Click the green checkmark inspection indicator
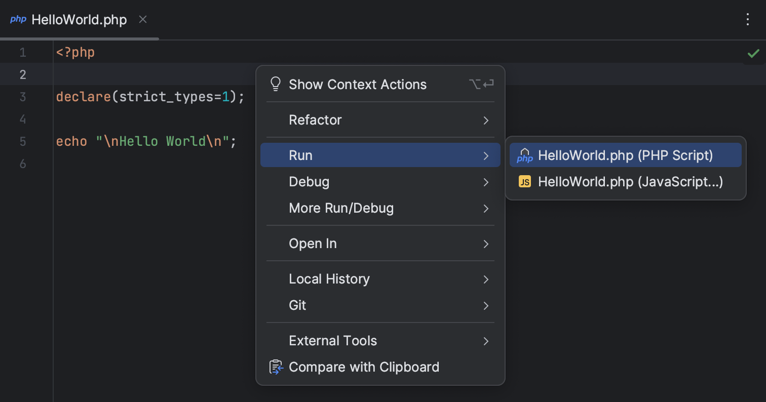The height and width of the screenshot is (402, 766). pos(753,53)
